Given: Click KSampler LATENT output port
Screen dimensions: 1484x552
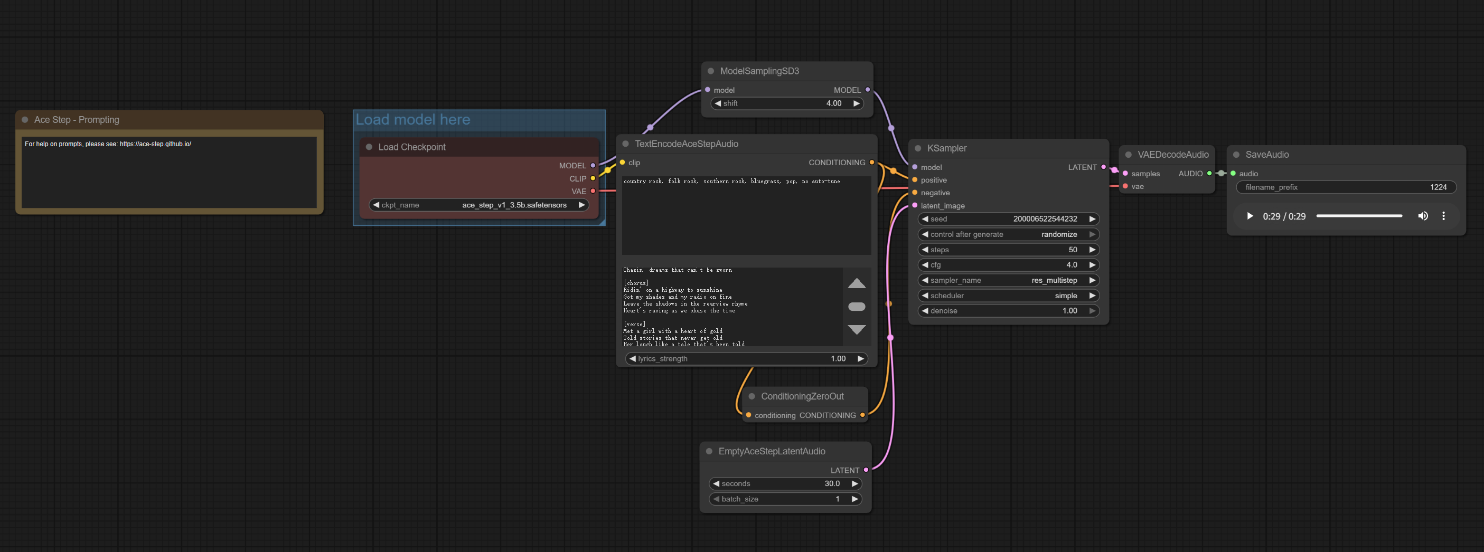Looking at the screenshot, I should coord(1103,167).
